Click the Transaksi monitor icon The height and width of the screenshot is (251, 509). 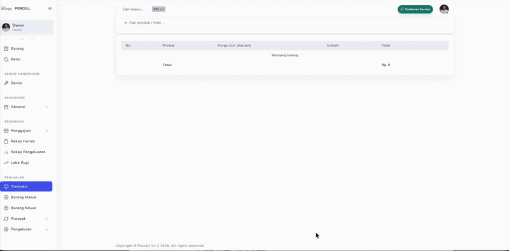(6, 186)
